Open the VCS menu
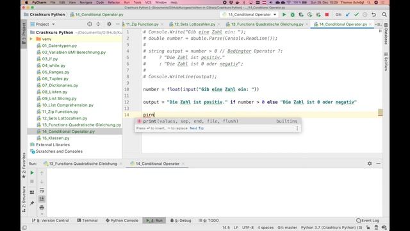 (x=148, y=3)
